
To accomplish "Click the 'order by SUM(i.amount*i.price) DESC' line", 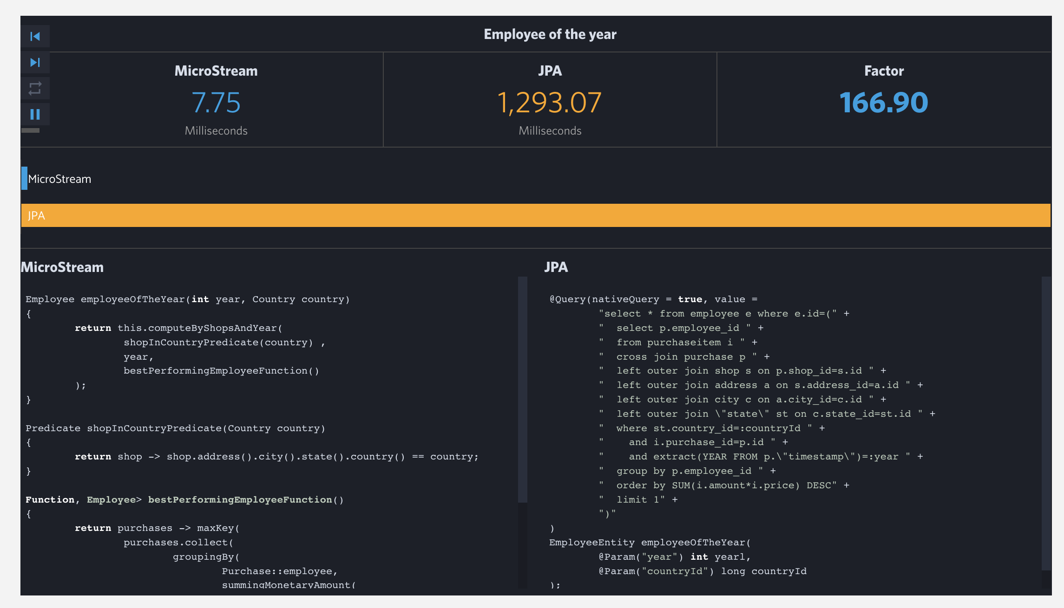I will (x=724, y=485).
